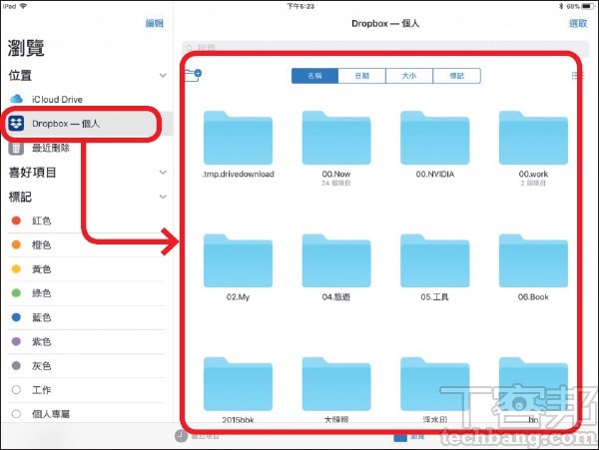Tap the 編輯 button in the sidebar
The image size is (599, 450).
[155, 23]
